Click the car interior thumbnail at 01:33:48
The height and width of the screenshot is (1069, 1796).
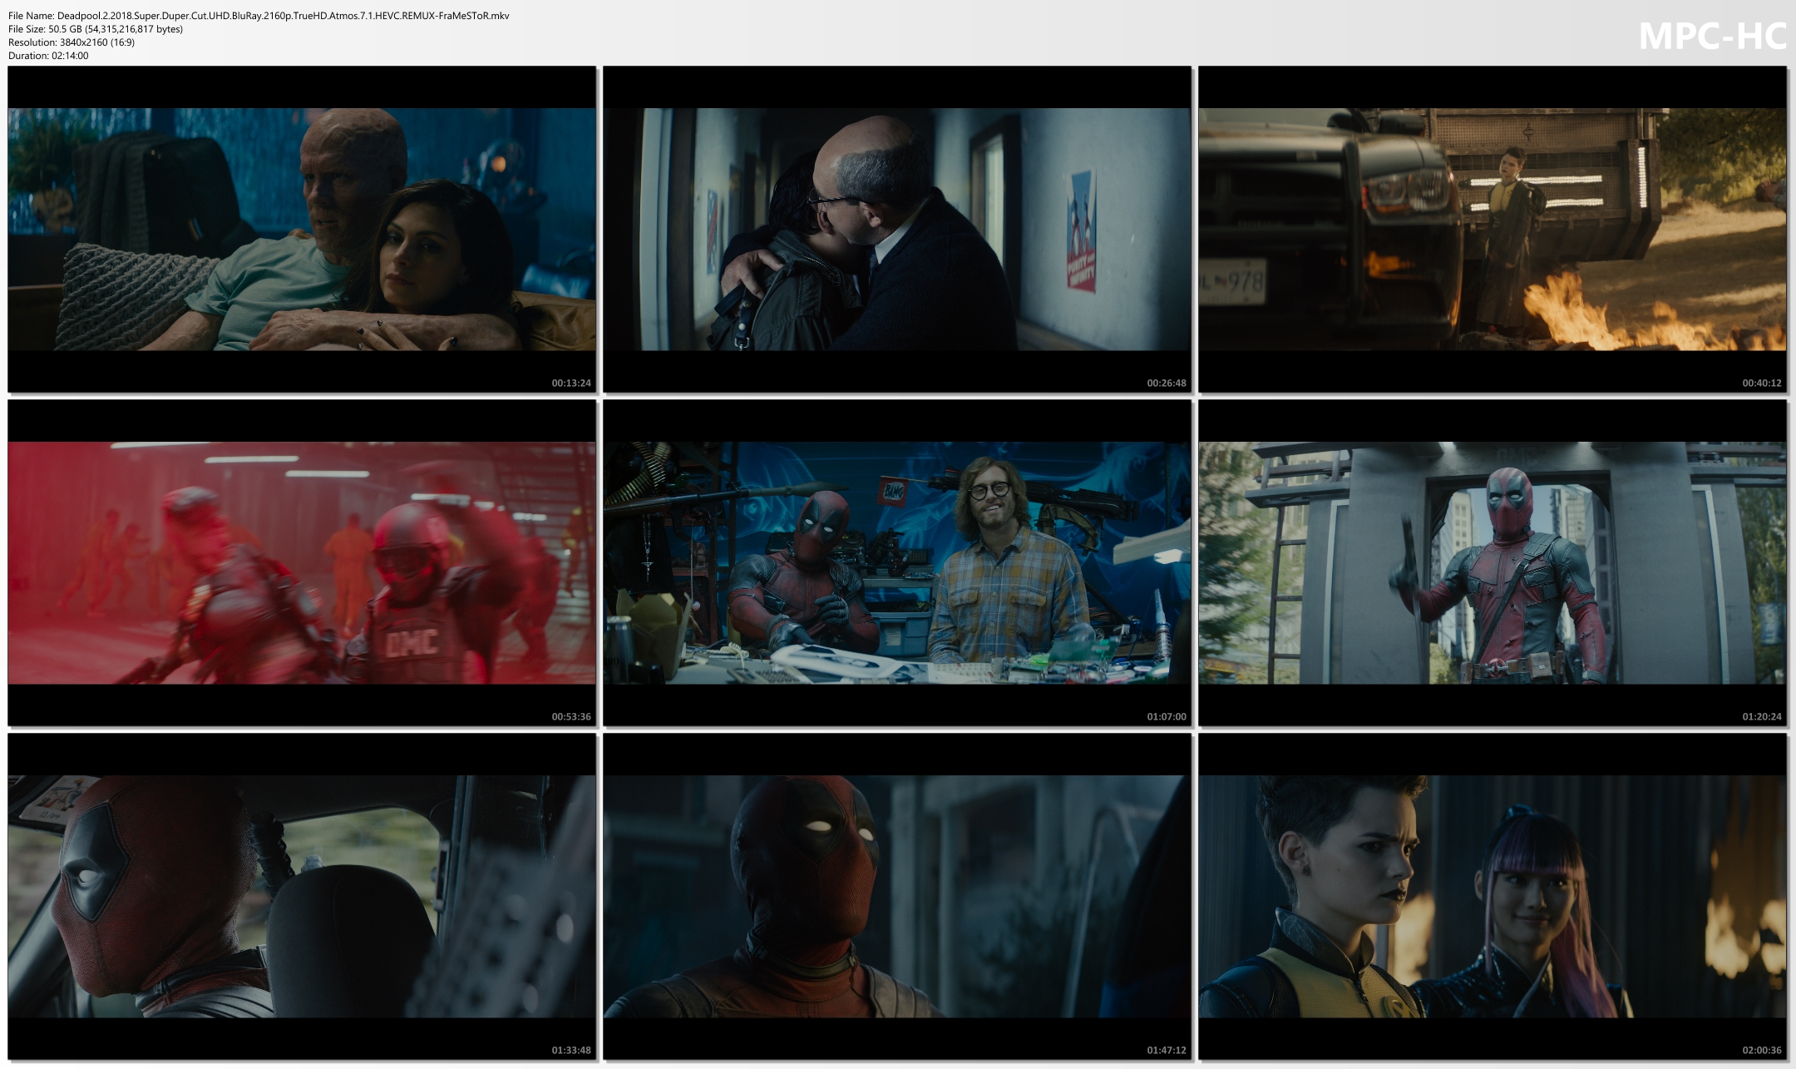(302, 896)
